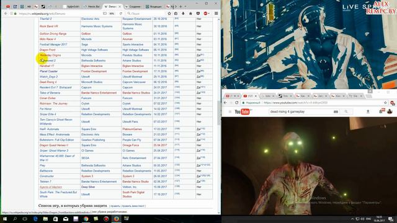Open Firefox downloads arrow icon
The width and height of the screenshot is (397, 223).
click(x=183, y=14)
